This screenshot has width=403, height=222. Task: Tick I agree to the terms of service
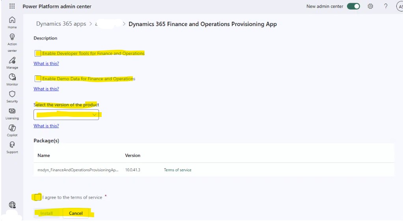(x=38, y=197)
